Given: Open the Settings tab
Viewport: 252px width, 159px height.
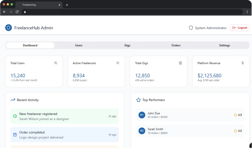Looking at the screenshot, I should coord(225,45).
